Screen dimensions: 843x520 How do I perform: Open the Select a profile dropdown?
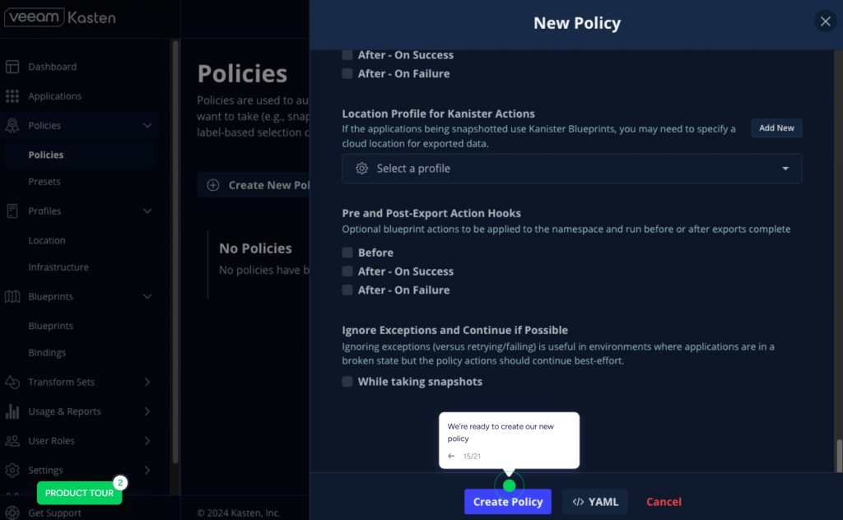(571, 169)
